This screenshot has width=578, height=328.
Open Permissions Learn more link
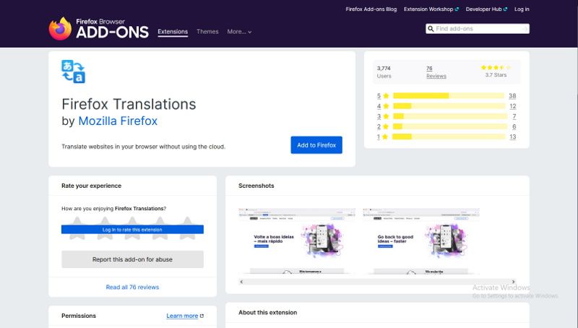coord(185,316)
